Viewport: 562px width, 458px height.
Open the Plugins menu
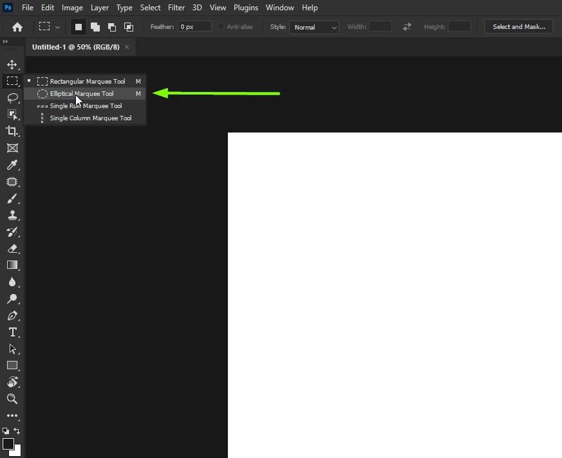pos(246,8)
